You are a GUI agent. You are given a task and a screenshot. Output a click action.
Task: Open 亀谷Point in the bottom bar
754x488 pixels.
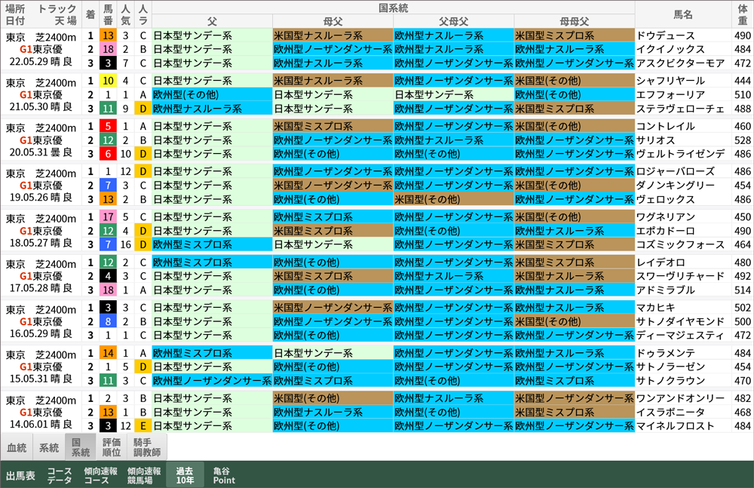click(224, 475)
